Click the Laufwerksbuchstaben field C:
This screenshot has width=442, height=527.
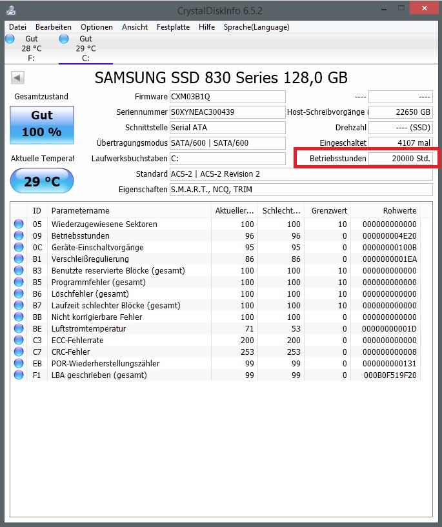point(228,158)
